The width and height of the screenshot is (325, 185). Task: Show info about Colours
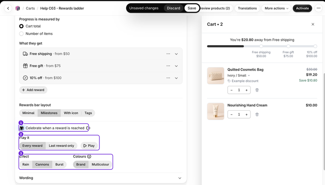(89, 156)
